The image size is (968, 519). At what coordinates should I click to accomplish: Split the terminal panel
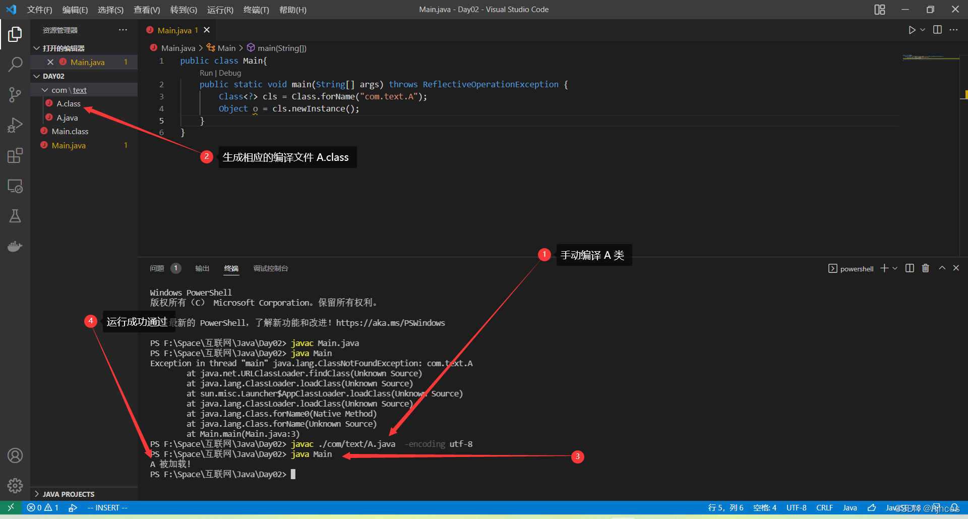click(x=910, y=268)
